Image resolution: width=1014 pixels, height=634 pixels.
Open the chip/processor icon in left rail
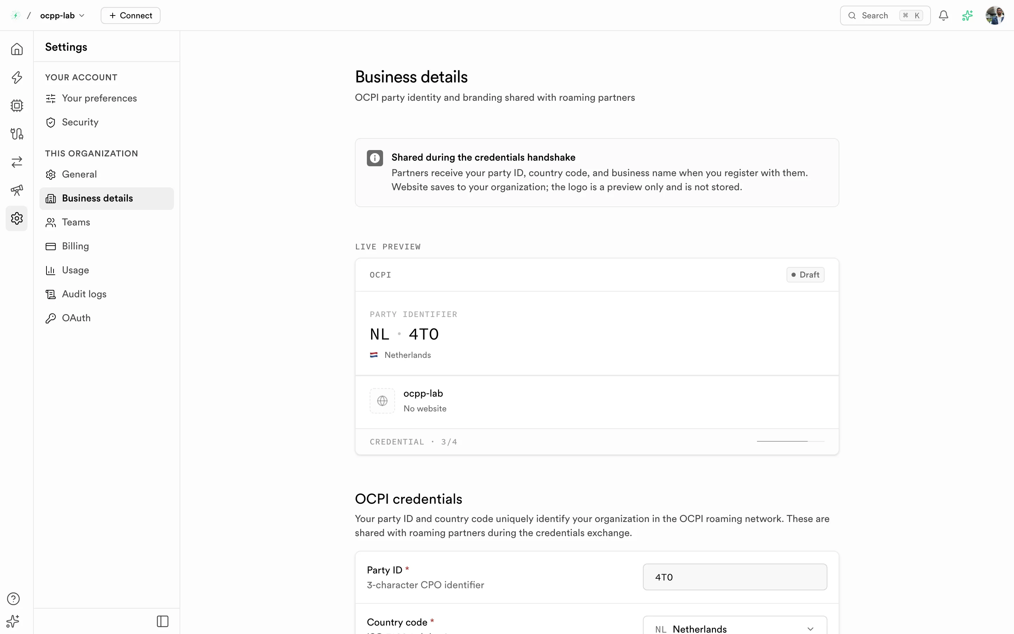[x=17, y=105]
